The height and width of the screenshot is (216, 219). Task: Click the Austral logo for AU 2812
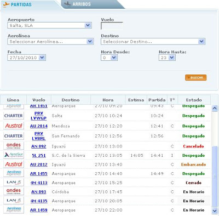coord(14,164)
